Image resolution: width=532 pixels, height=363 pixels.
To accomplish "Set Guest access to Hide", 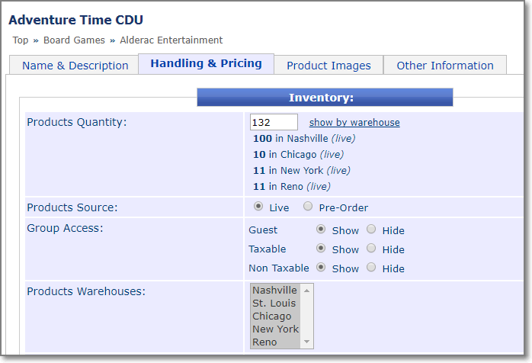I will [371, 230].
